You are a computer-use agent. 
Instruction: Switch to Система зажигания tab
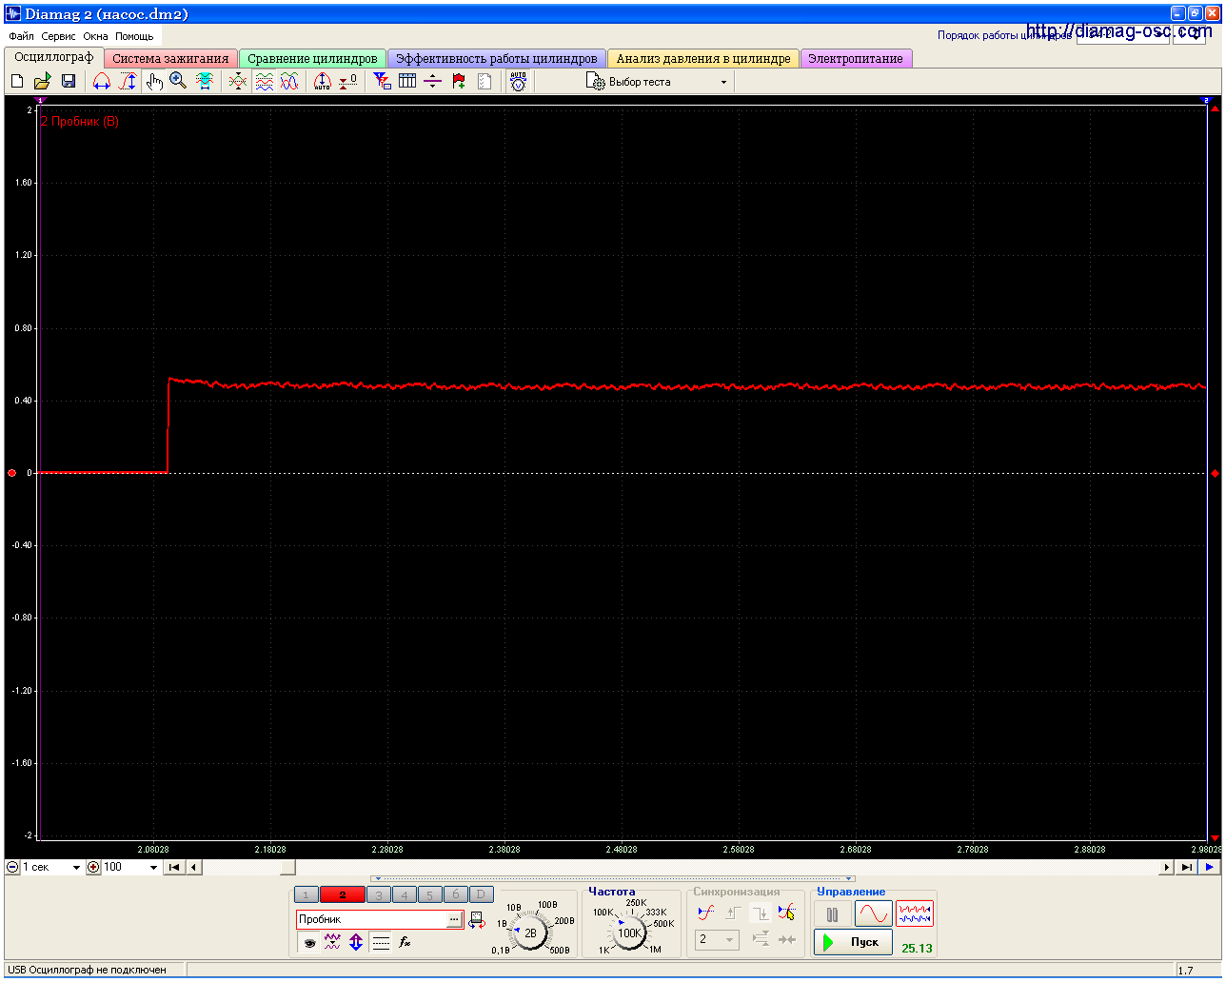click(170, 58)
